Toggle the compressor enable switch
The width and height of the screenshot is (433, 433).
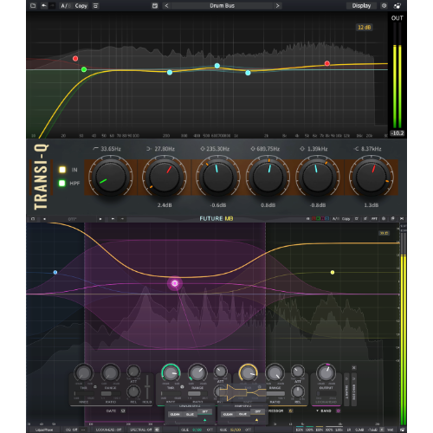pyautogui.click(x=291, y=410)
